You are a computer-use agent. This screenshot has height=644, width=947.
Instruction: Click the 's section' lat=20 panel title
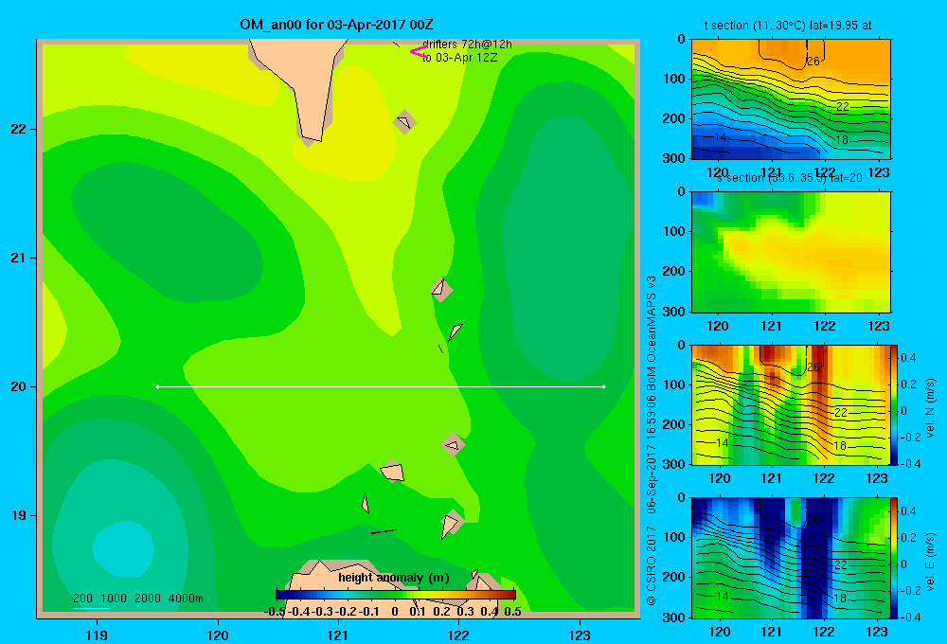click(790, 178)
